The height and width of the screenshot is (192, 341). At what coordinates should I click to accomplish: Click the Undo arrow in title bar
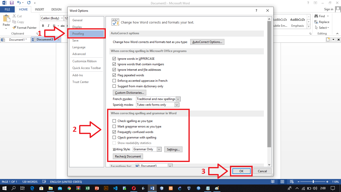pyautogui.click(x=19, y=3)
